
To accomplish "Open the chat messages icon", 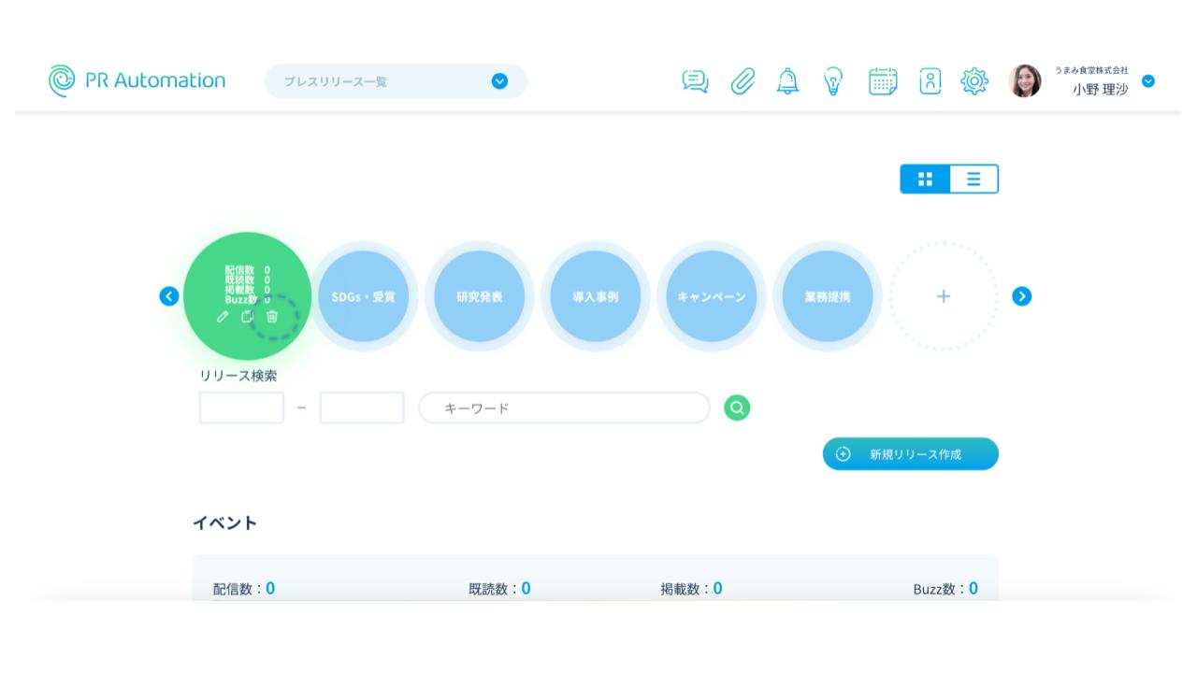I will tap(695, 81).
